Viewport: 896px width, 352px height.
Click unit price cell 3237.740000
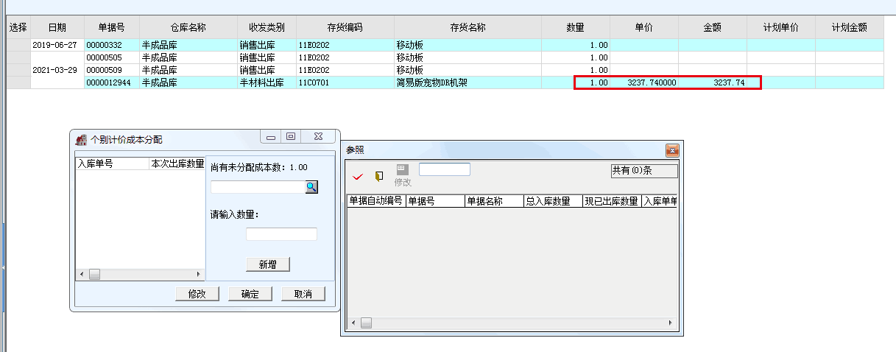pyautogui.click(x=644, y=82)
